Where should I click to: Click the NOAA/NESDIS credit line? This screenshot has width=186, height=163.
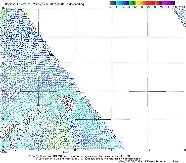(x=148, y=161)
